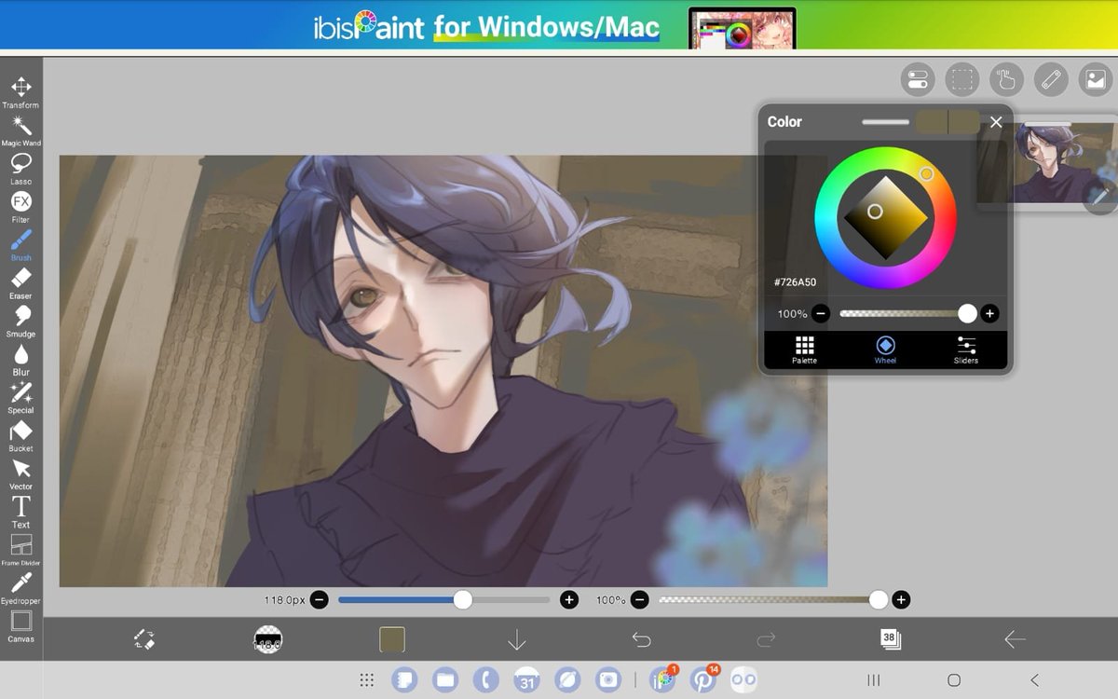Open the stabilizer finger-tap icon
The height and width of the screenshot is (699, 1118).
(x=1006, y=79)
